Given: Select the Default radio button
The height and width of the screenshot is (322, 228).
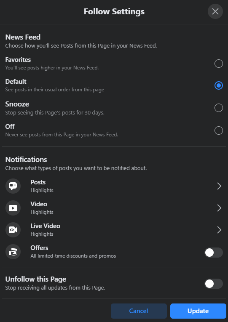Looking at the screenshot, I should (x=219, y=85).
